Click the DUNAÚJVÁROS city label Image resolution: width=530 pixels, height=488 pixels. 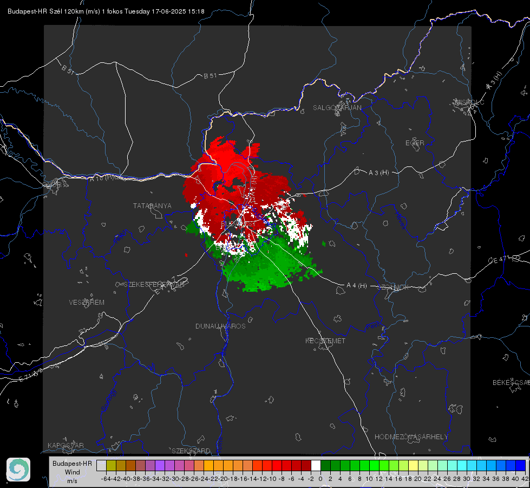[x=220, y=326]
